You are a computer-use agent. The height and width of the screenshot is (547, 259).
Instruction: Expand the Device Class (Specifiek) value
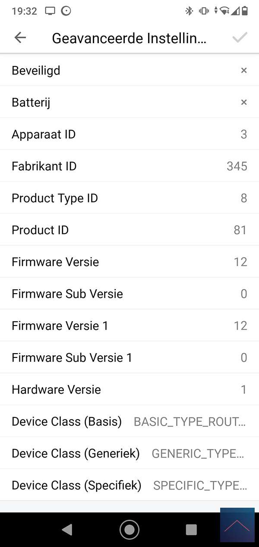pyautogui.click(x=200, y=486)
